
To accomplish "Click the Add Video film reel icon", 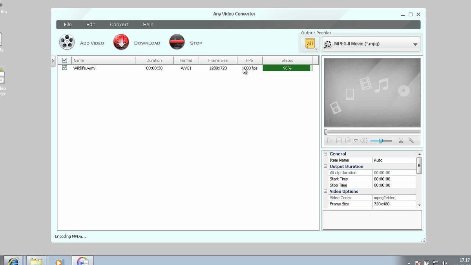I will (x=67, y=42).
